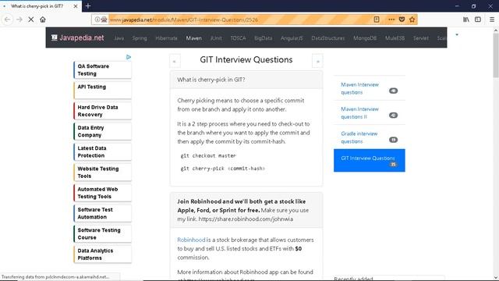Go back to previous page

(7, 20)
